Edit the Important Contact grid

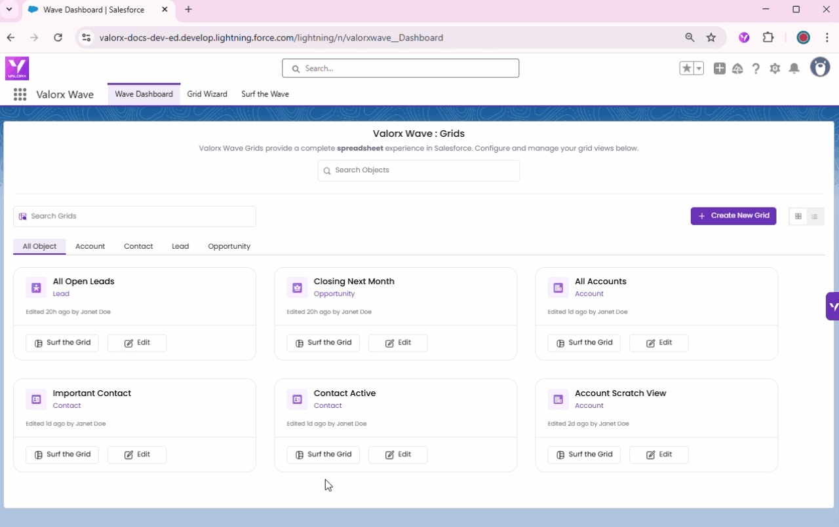(x=137, y=455)
